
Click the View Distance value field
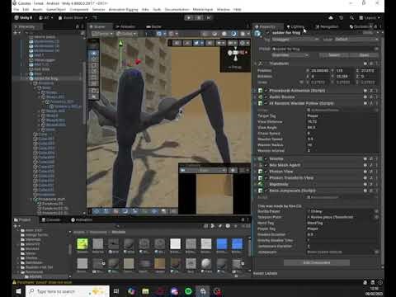342,121
